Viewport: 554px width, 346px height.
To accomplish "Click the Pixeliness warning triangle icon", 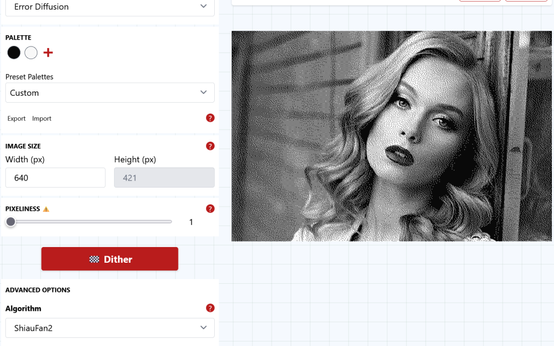I will [46, 209].
